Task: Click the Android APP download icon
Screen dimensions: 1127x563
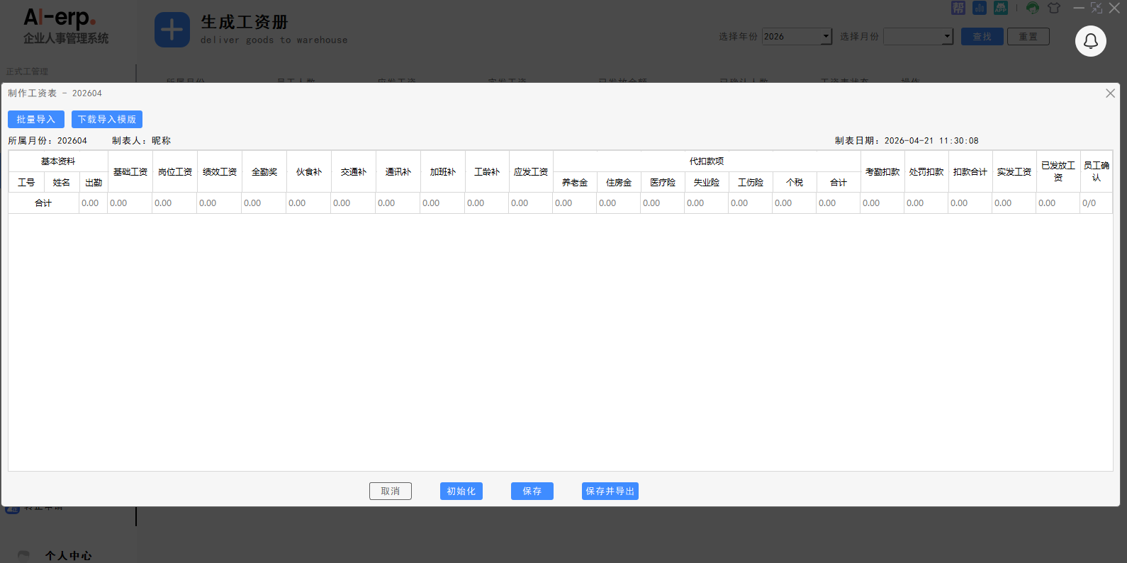Action: click(1001, 8)
